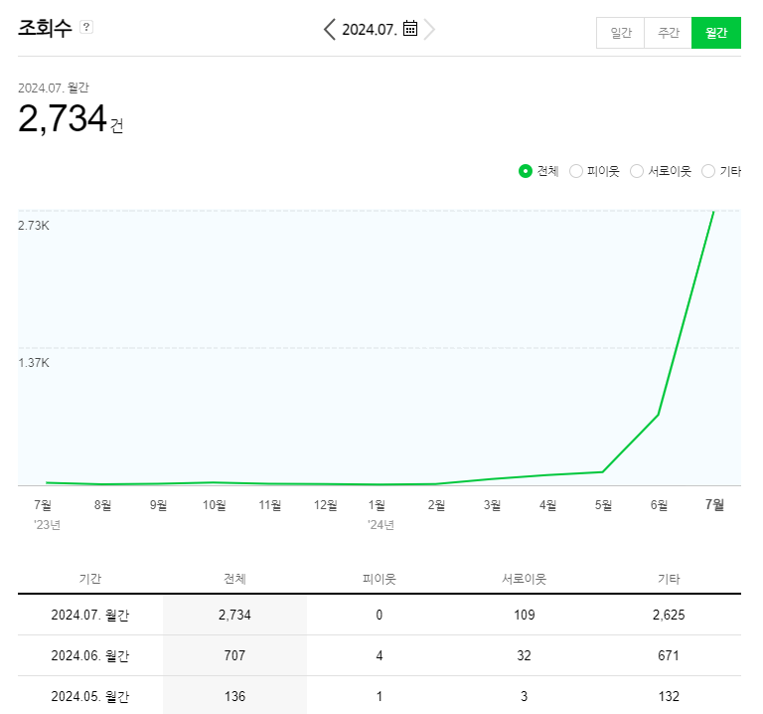Click the 1월 '24년 axis label

tap(378, 505)
